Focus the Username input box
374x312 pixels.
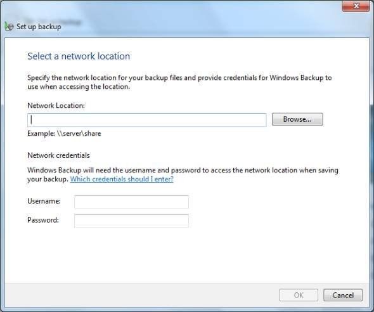(131, 202)
